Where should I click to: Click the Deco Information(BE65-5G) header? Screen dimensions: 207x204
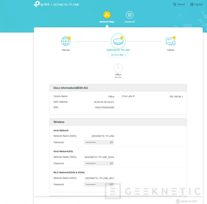(x=118, y=88)
